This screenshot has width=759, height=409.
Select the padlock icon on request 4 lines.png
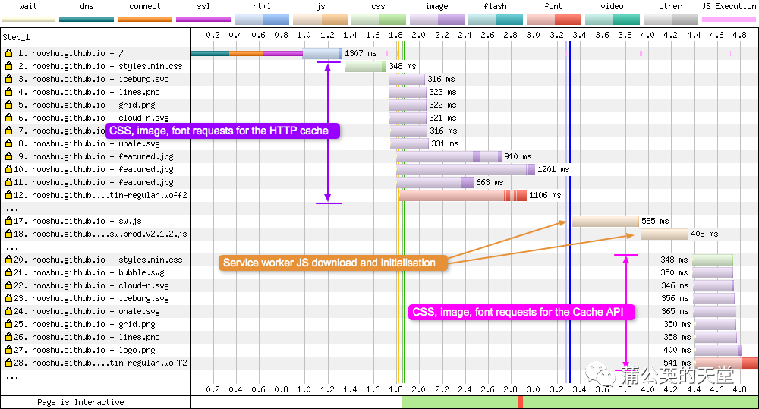[8, 92]
